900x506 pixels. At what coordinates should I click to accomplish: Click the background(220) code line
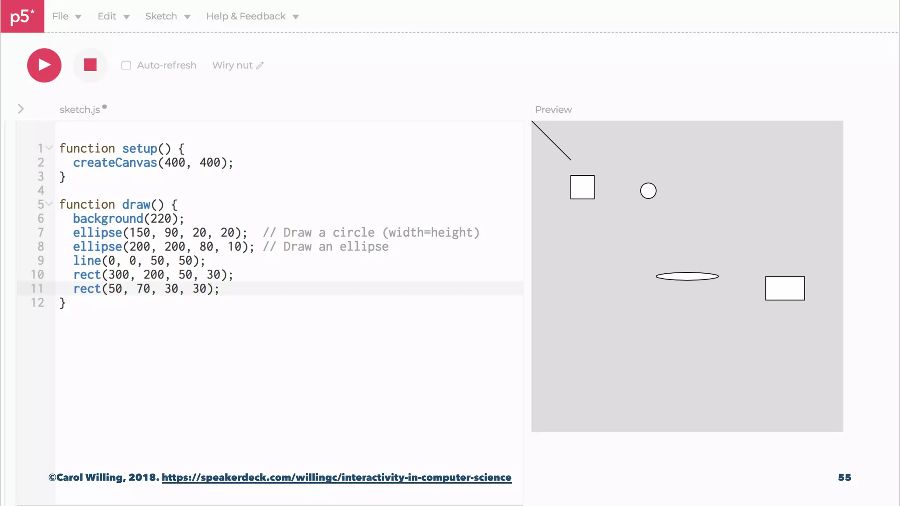(128, 218)
